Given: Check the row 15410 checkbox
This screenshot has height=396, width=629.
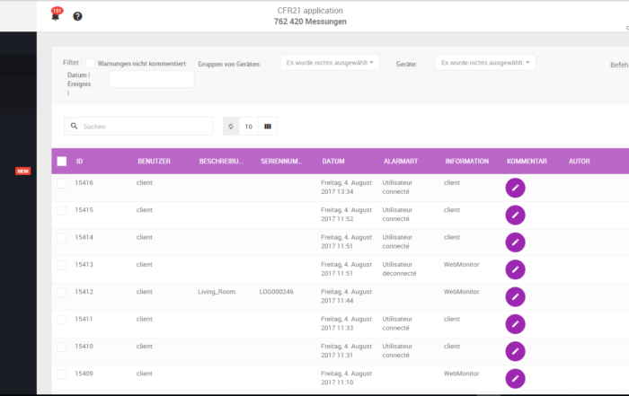Looking at the screenshot, I should pyautogui.click(x=61, y=348).
